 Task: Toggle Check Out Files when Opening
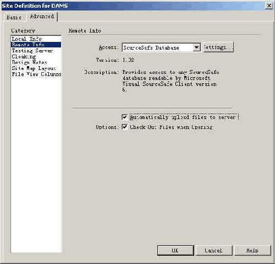point(124,127)
